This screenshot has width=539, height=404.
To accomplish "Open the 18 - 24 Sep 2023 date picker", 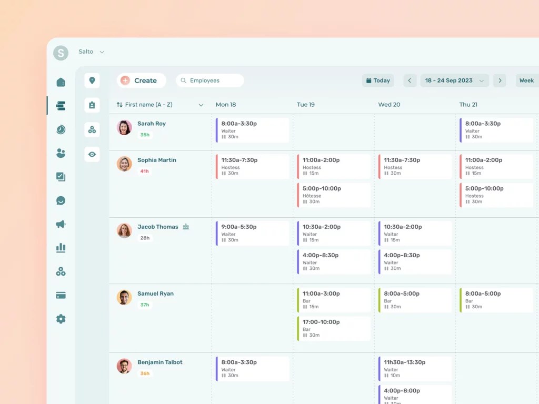I will 454,80.
